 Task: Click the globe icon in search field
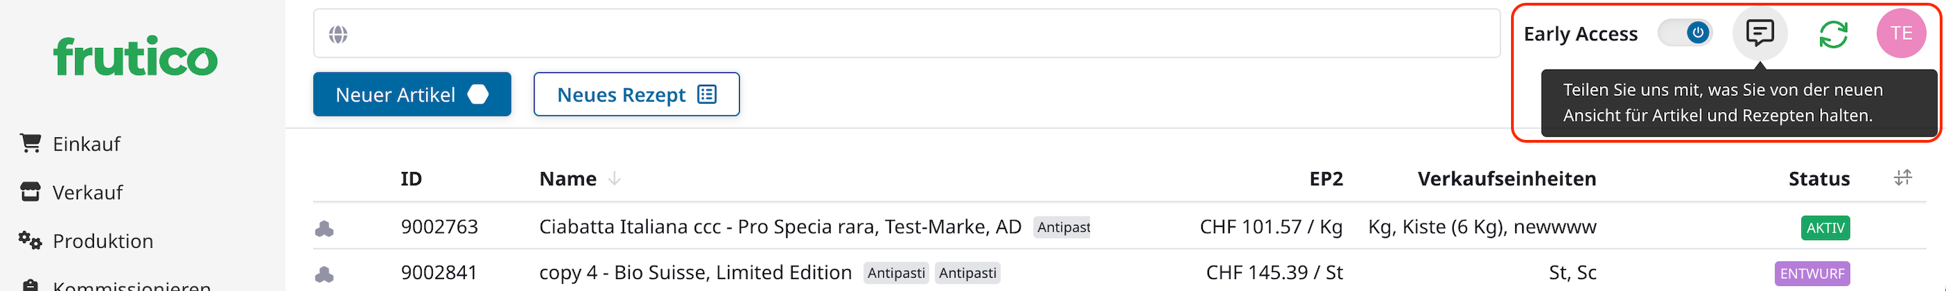338,34
